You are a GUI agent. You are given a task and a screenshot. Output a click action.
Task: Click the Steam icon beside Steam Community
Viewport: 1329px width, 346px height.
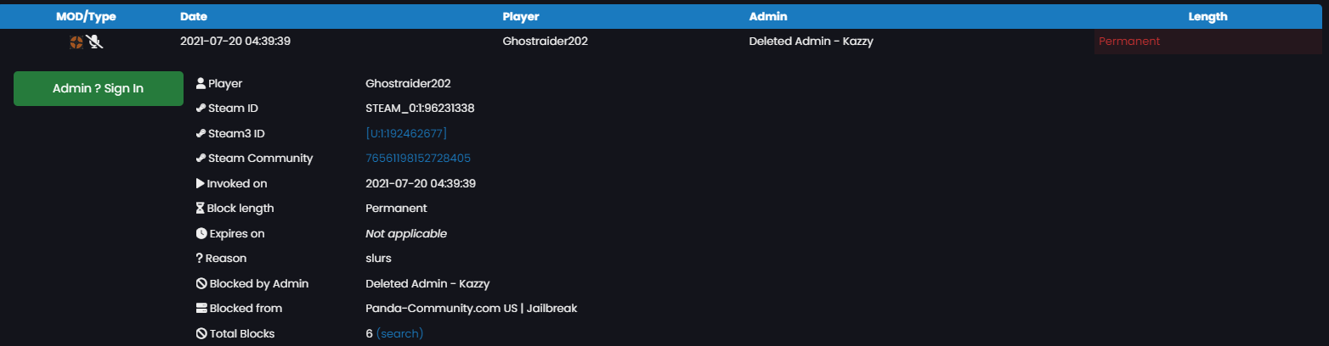coord(201,159)
